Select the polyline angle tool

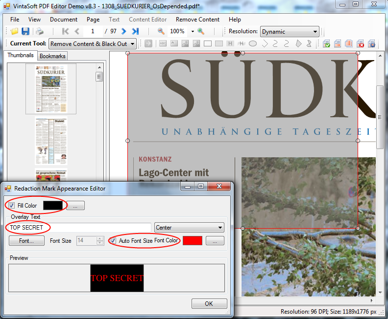[265, 43]
